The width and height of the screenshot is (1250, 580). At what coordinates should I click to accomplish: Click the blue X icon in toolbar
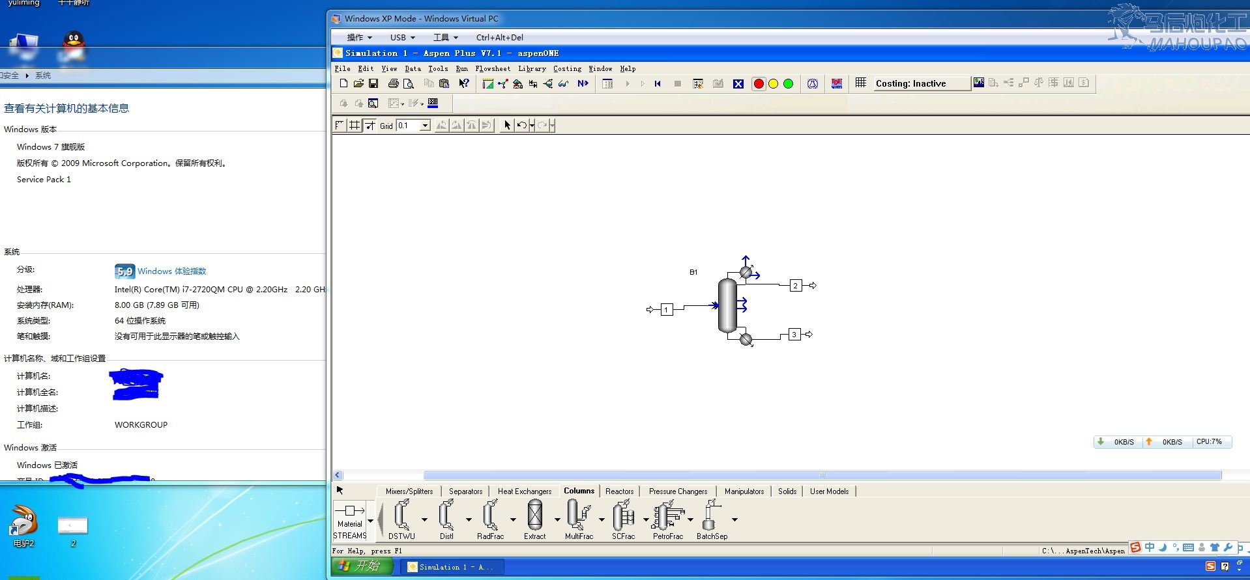pyautogui.click(x=738, y=83)
